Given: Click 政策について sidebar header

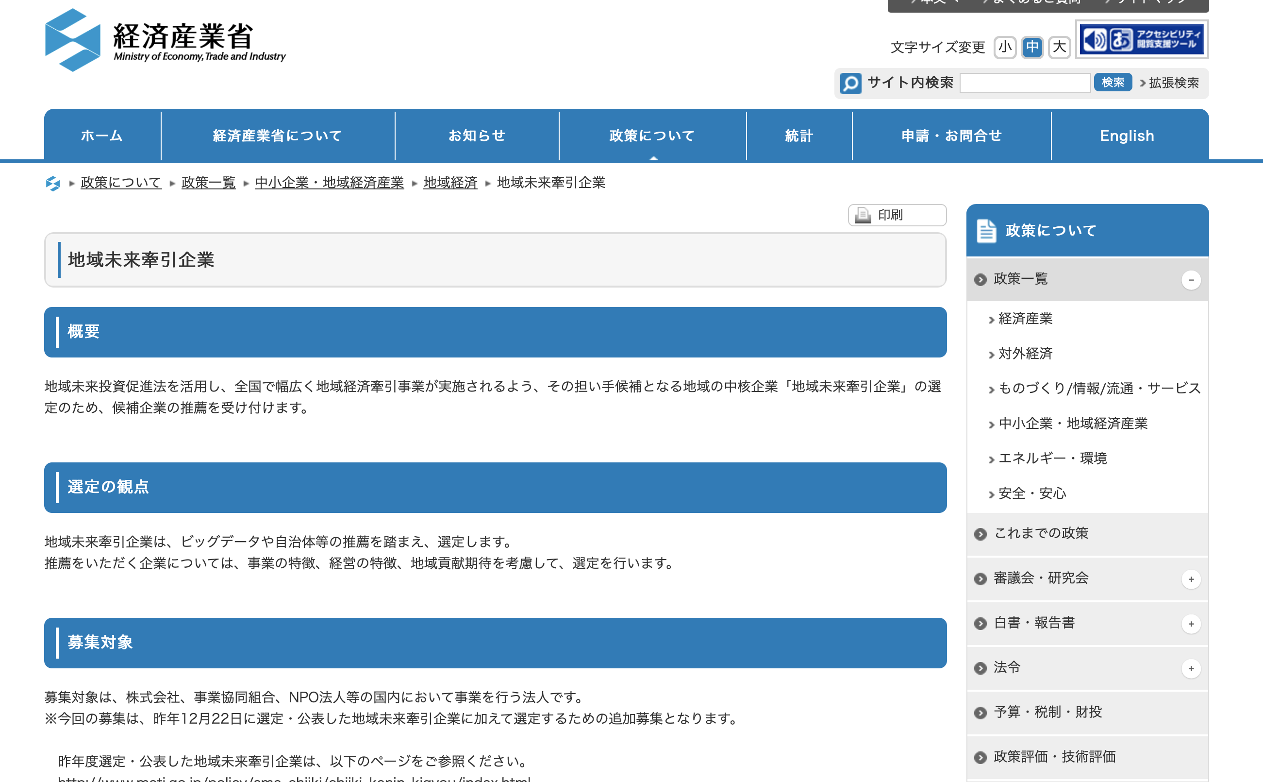Looking at the screenshot, I should pyautogui.click(x=1087, y=230).
